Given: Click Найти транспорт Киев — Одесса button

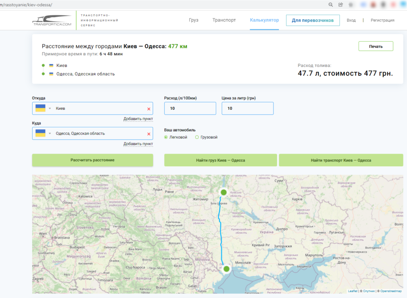Looking at the screenshot, I should (341, 160).
